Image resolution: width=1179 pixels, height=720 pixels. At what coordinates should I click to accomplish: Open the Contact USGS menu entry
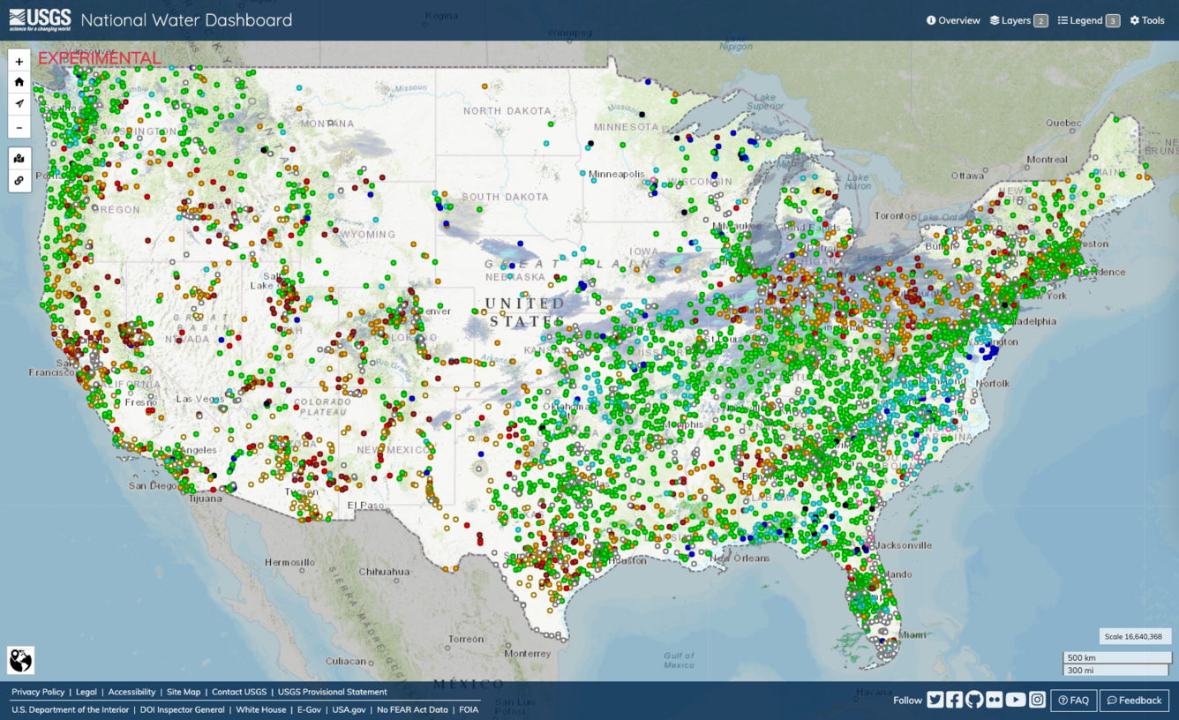point(238,692)
